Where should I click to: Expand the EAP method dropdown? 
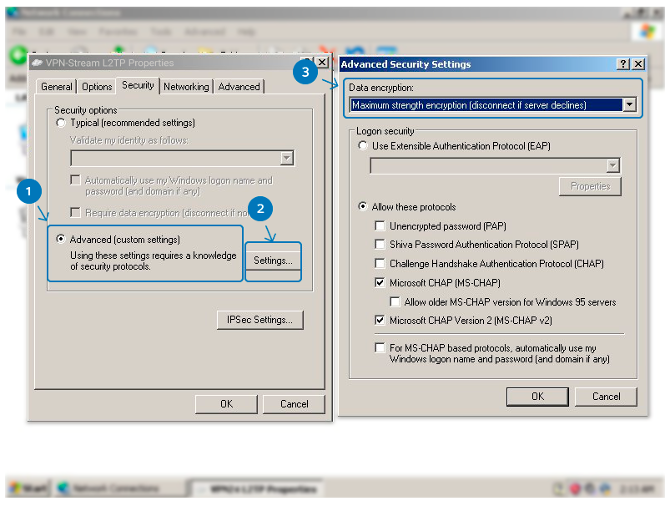[612, 165]
